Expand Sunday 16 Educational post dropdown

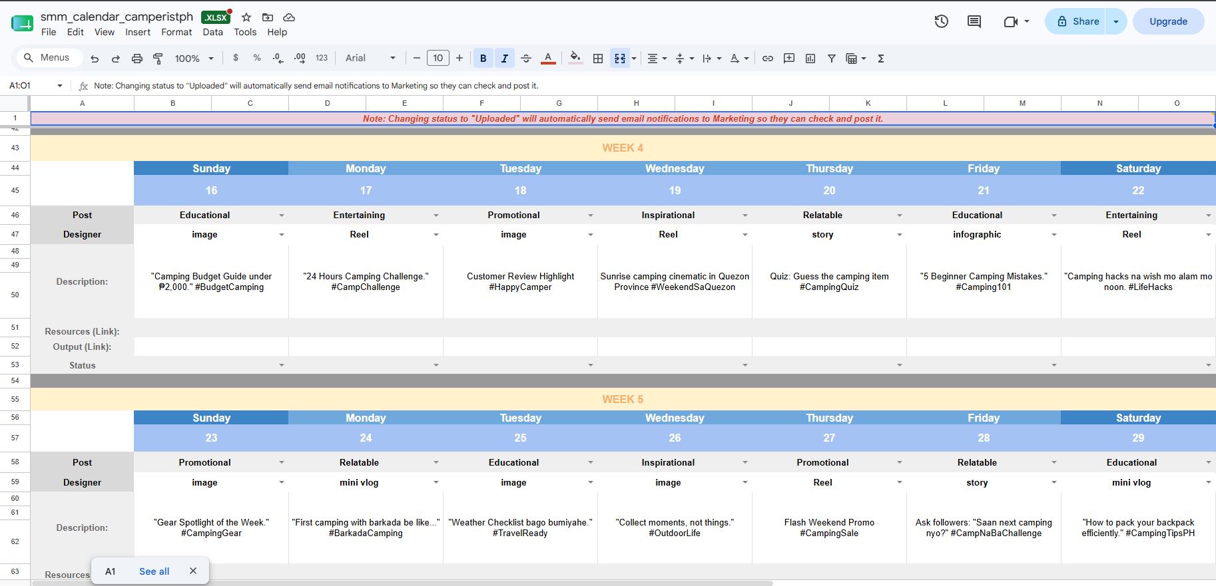282,216
